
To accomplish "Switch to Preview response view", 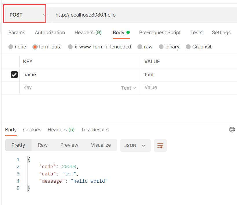I will (69, 145).
